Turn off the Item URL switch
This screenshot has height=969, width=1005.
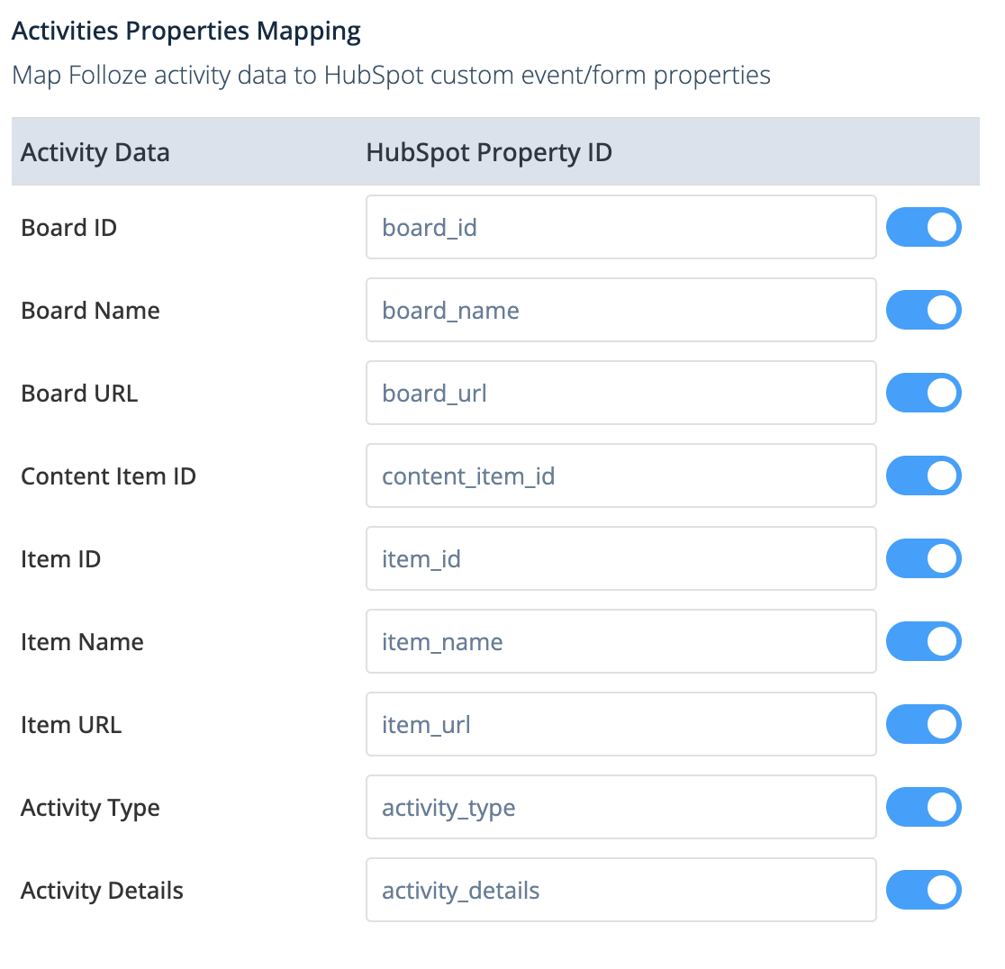(x=923, y=725)
